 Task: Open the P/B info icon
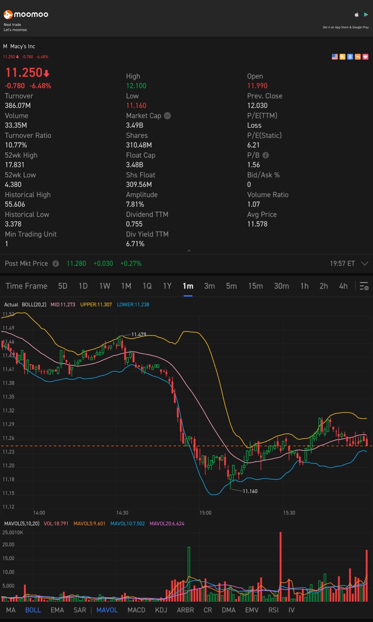tap(266, 155)
